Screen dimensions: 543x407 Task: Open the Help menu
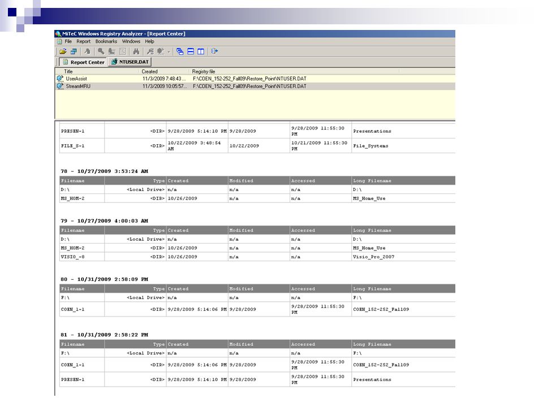[x=149, y=41]
